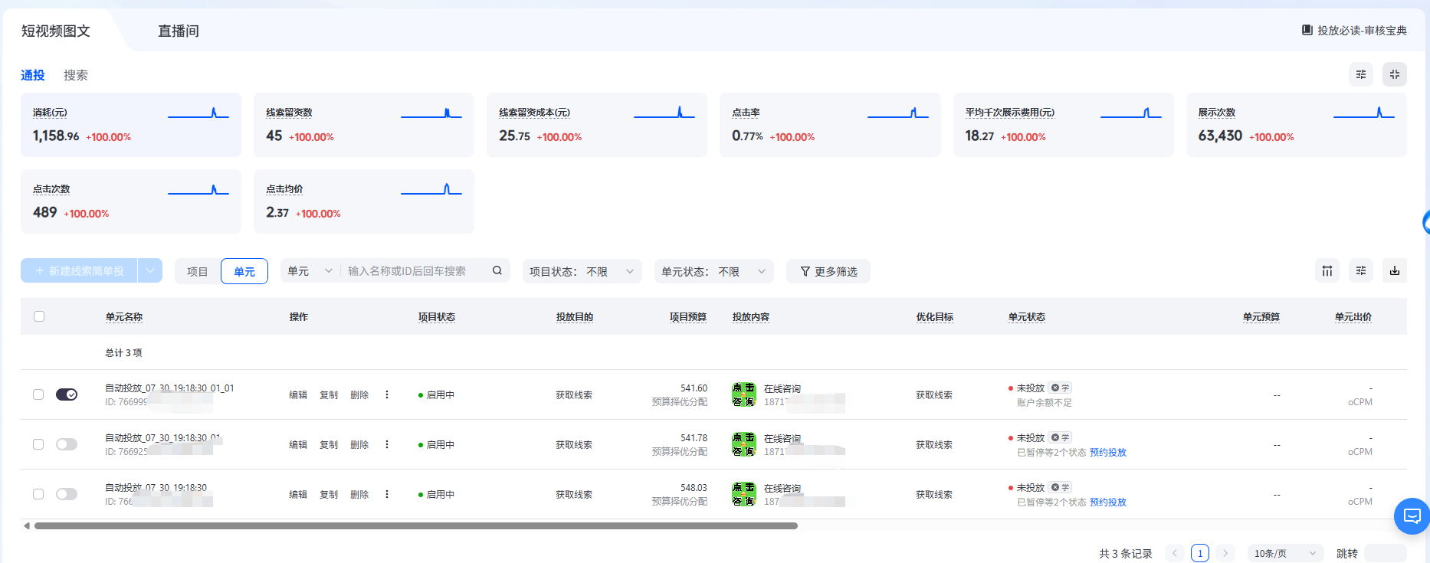Open more actions for 541.78 budget row
The height and width of the screenshot is (563, 1430).
[x=387, y=444]
